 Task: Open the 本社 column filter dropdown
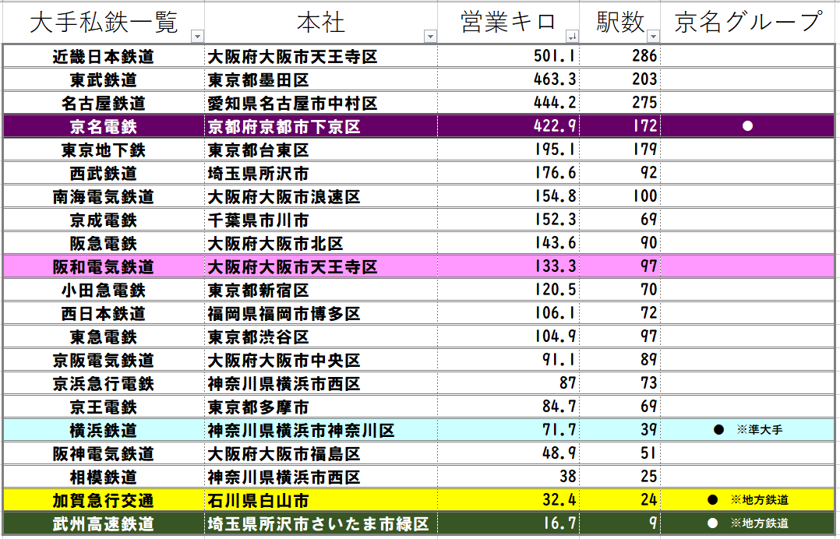[x=429, y=37]
